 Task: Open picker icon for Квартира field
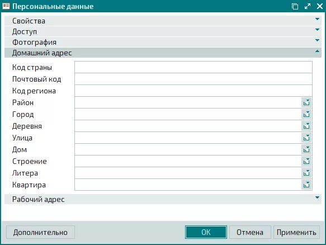point(306,185)
